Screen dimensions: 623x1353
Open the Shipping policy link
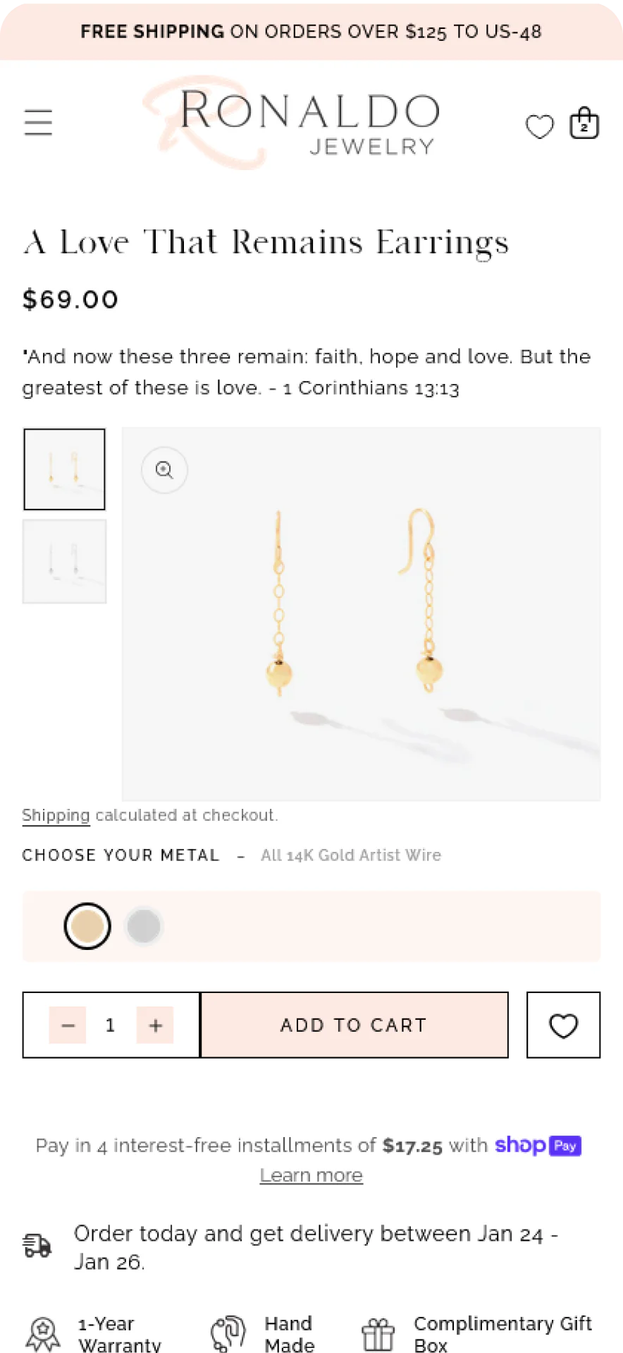pos(56,815)
